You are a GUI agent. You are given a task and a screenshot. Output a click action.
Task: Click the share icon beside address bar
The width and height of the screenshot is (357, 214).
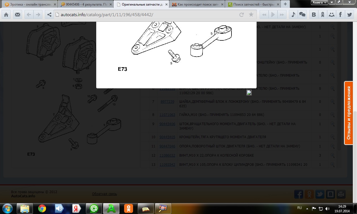click(49, 15)
